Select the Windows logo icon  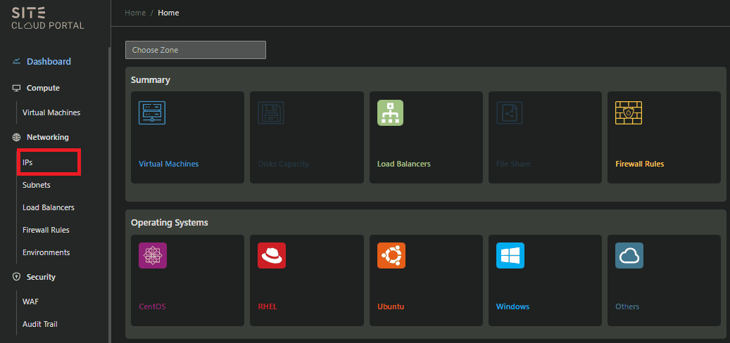pos(510,256)
